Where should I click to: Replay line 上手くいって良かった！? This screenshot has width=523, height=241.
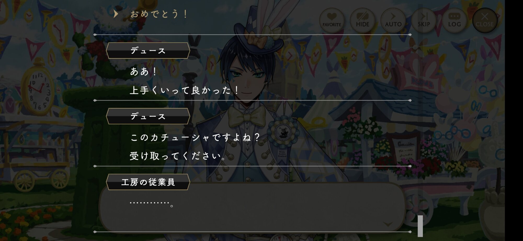click(x=184, y=90)
